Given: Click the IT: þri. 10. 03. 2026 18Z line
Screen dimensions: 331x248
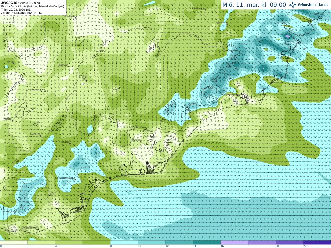Looking at the screenshot, I should click(16, 10).
